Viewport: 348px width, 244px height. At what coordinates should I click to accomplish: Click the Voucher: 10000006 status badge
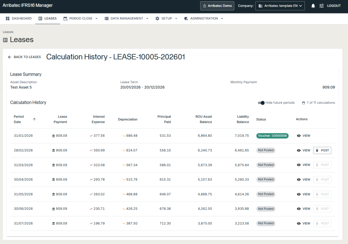(x=272, y=136)
